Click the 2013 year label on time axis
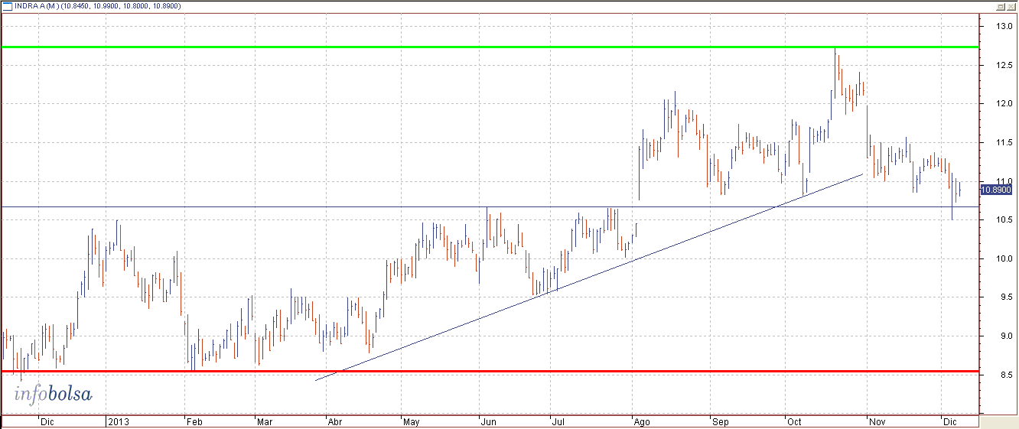Screen dimensions: 1019x429 [117, 421]
